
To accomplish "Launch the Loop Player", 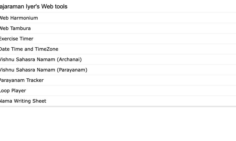I will pos(13,91).
